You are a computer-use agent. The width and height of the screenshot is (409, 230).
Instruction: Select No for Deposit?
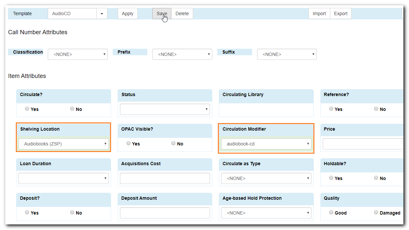(x=72, y=213)
